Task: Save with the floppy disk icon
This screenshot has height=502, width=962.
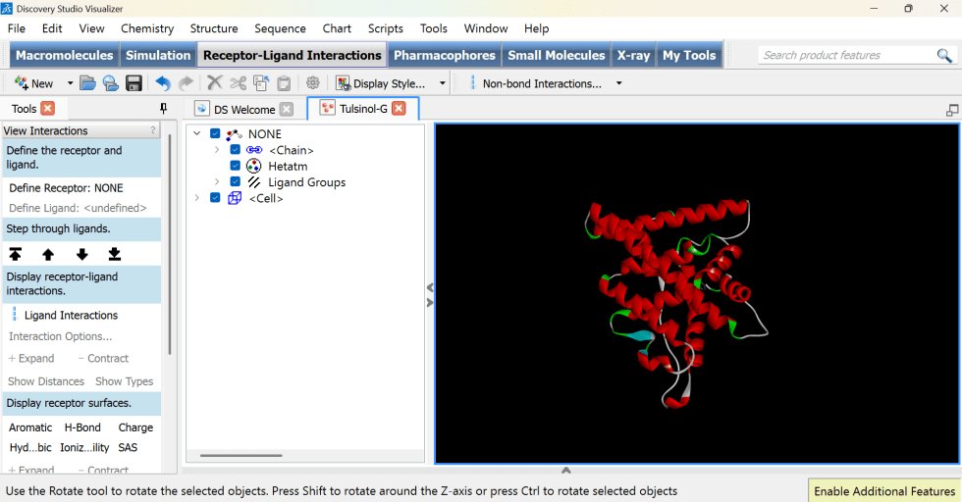Action: pyautogui.click(x=134, y=83)
